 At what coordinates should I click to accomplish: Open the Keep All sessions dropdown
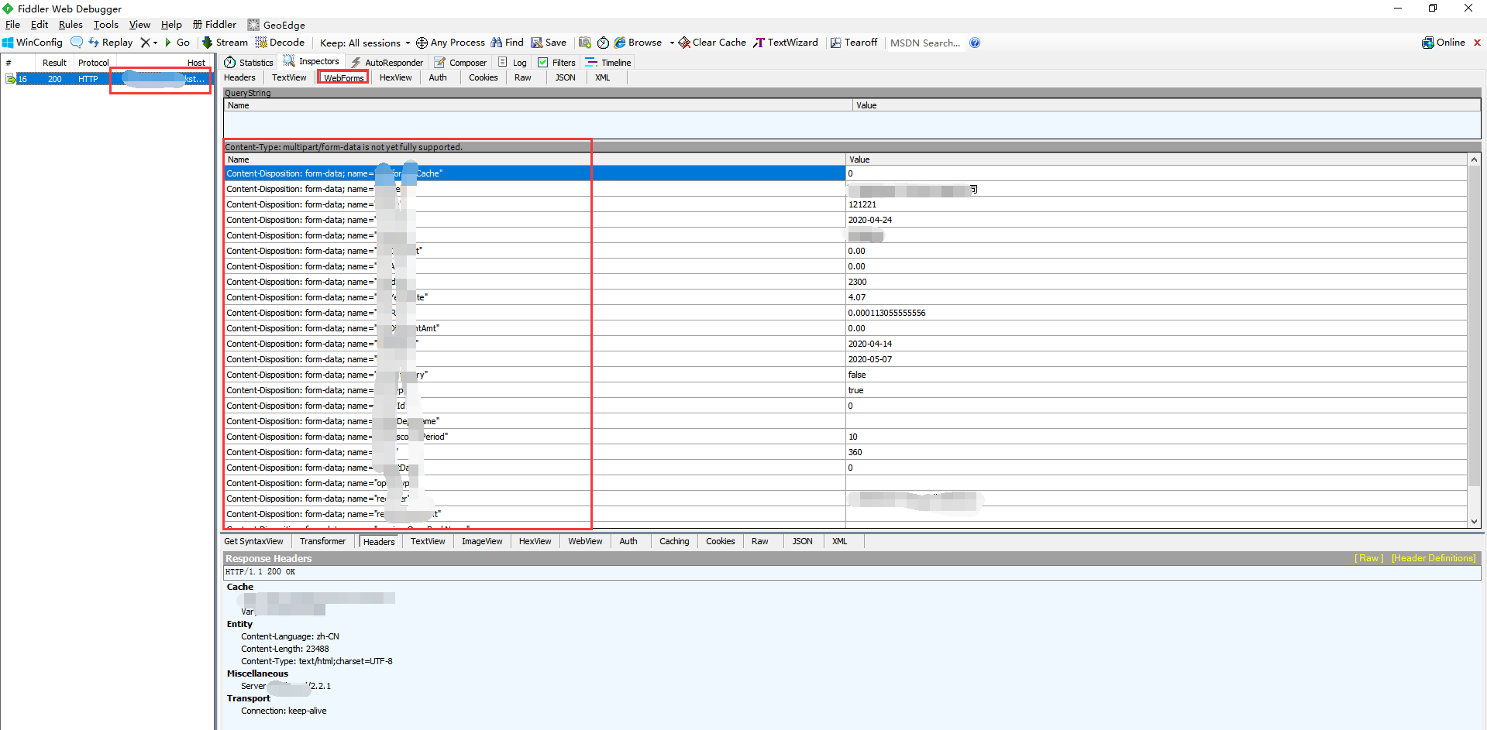click(365, 43)
